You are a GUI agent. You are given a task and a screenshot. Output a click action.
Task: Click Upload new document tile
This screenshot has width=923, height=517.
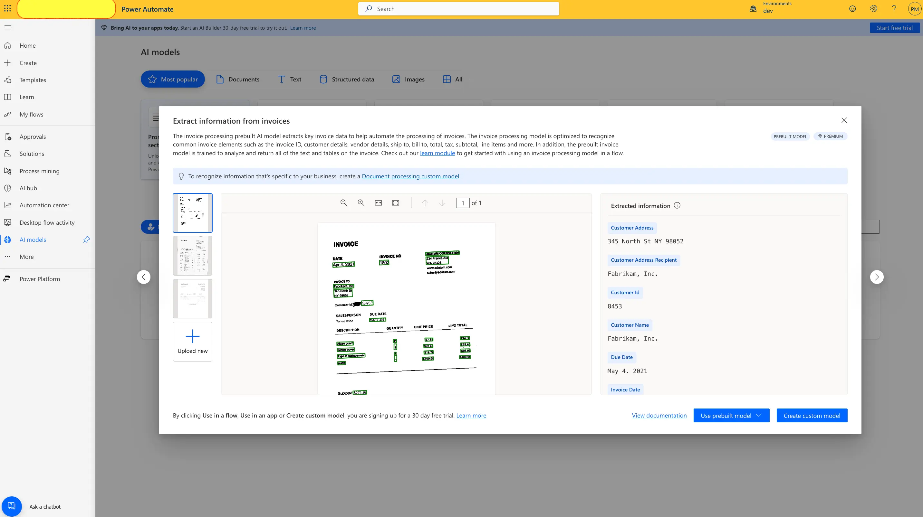(192, 342)
